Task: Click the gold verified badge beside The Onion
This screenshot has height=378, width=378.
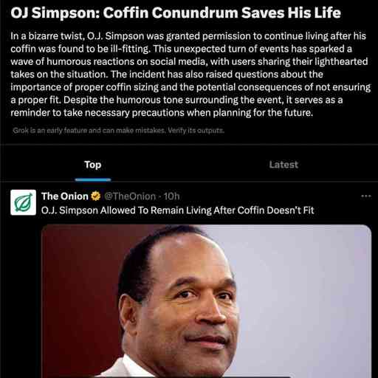Action: click(96, 196)
